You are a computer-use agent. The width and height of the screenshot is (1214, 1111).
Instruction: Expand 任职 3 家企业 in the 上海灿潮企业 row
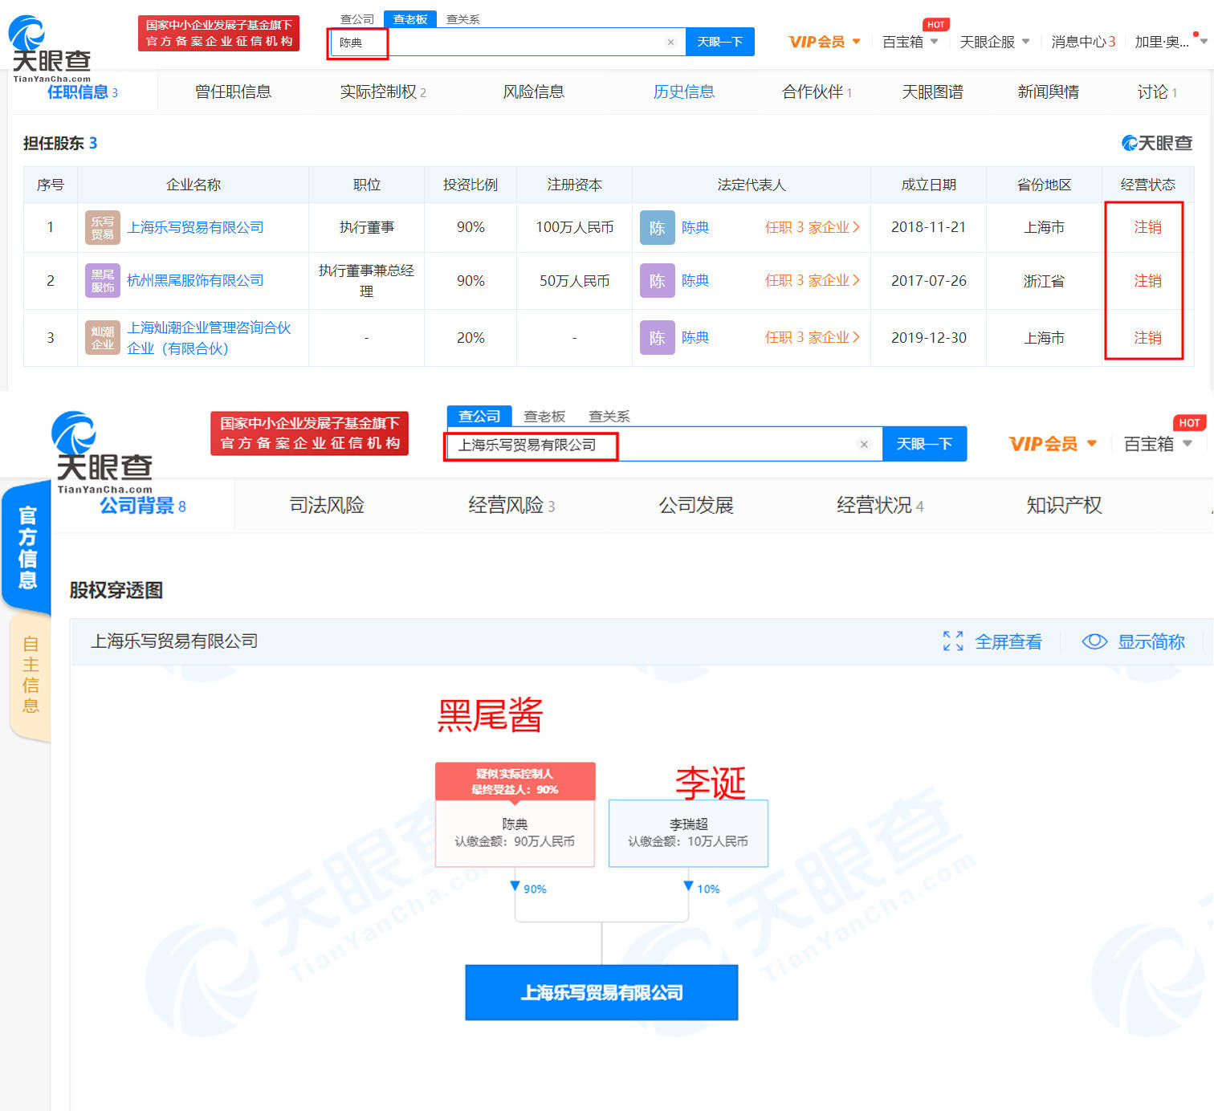tap(812, 337)
